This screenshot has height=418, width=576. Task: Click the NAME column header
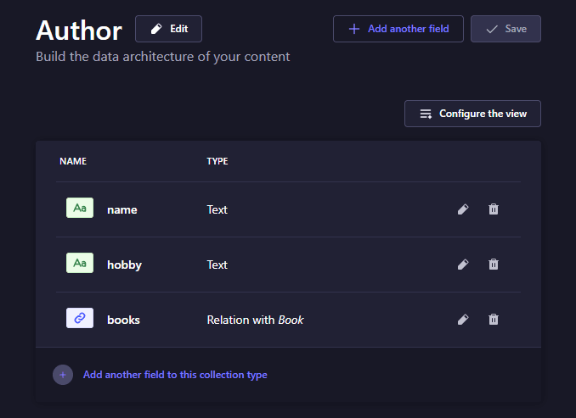pyautogui.click(x=73, y=161)
